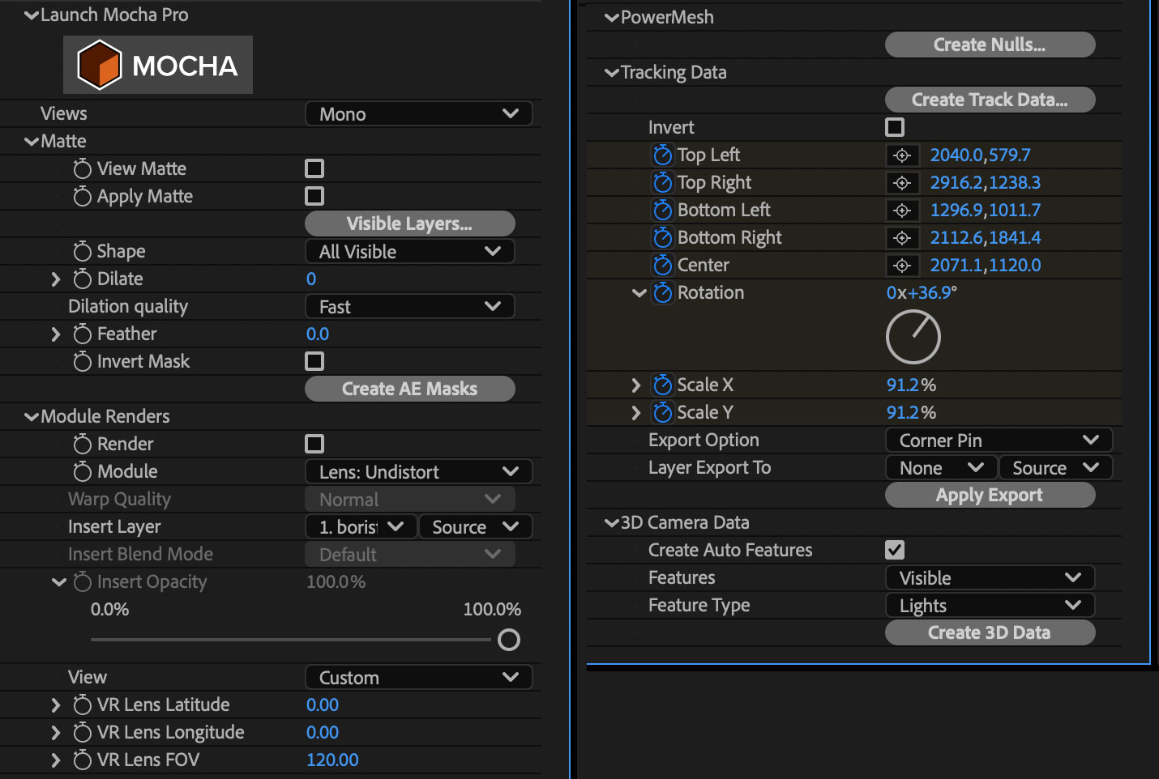Click Create Nulls... button
The height and width of the screenshot is (779, 1159).
point(990,45)
